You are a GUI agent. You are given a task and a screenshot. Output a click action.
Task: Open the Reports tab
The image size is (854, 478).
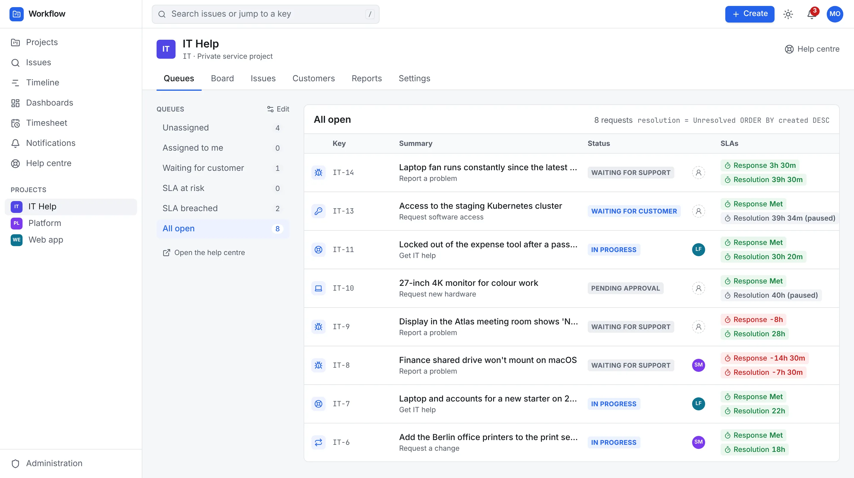(x=366, y=78)
